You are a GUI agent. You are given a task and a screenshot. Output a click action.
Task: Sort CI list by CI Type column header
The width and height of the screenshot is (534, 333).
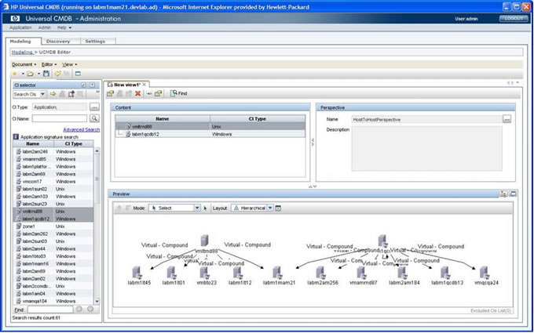[x=73, y=143]
